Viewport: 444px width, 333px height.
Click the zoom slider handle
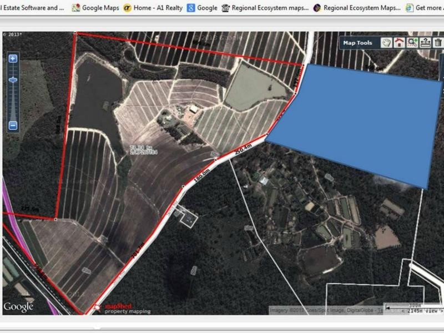pyautogui.click(x=13, y=80)
